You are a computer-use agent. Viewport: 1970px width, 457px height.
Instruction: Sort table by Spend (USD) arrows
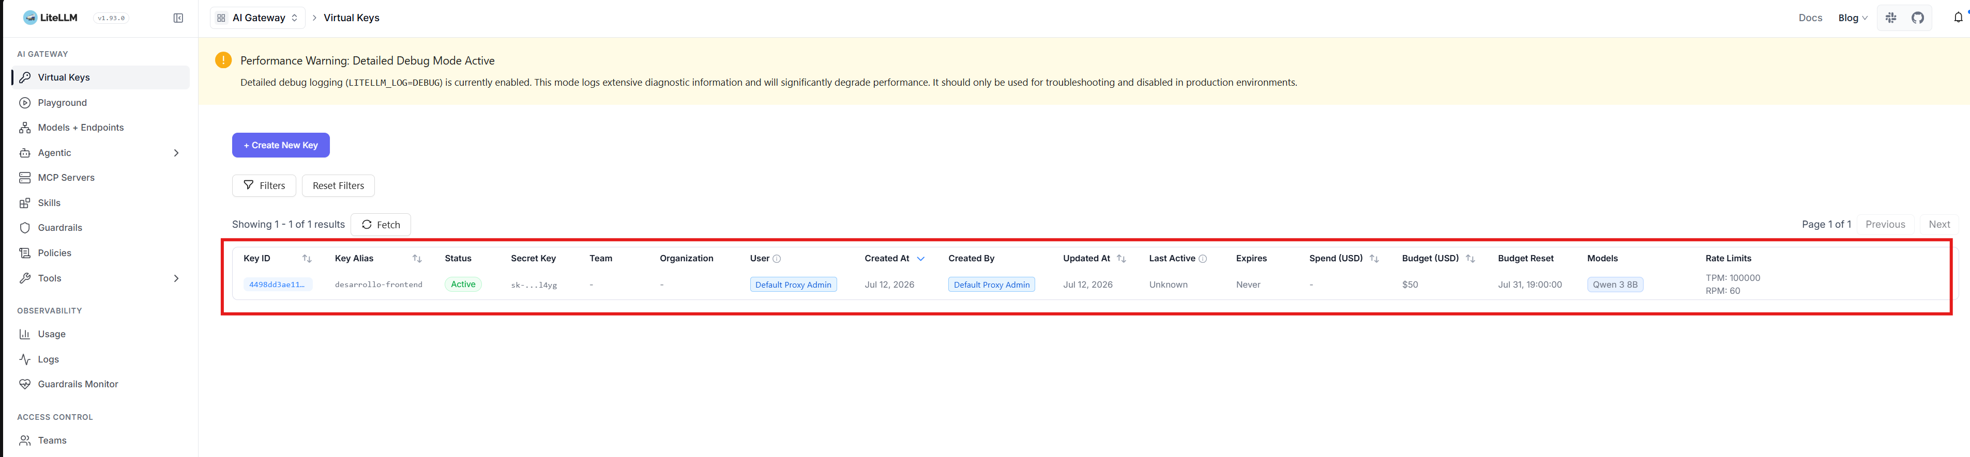(x=1373, y=259)
